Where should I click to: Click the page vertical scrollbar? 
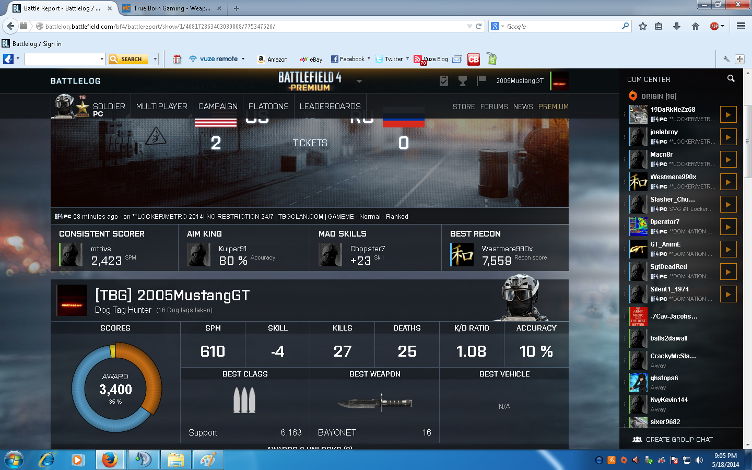click(747, 142)
